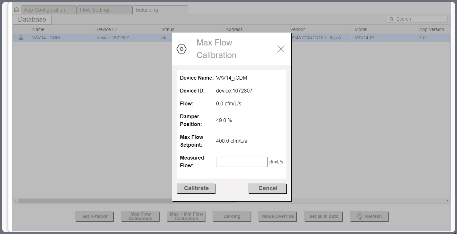Click the Measured Flow input field

point(242,162)
